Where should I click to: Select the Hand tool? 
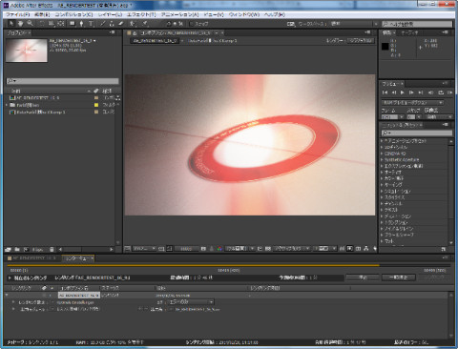[x=20, y=24]
